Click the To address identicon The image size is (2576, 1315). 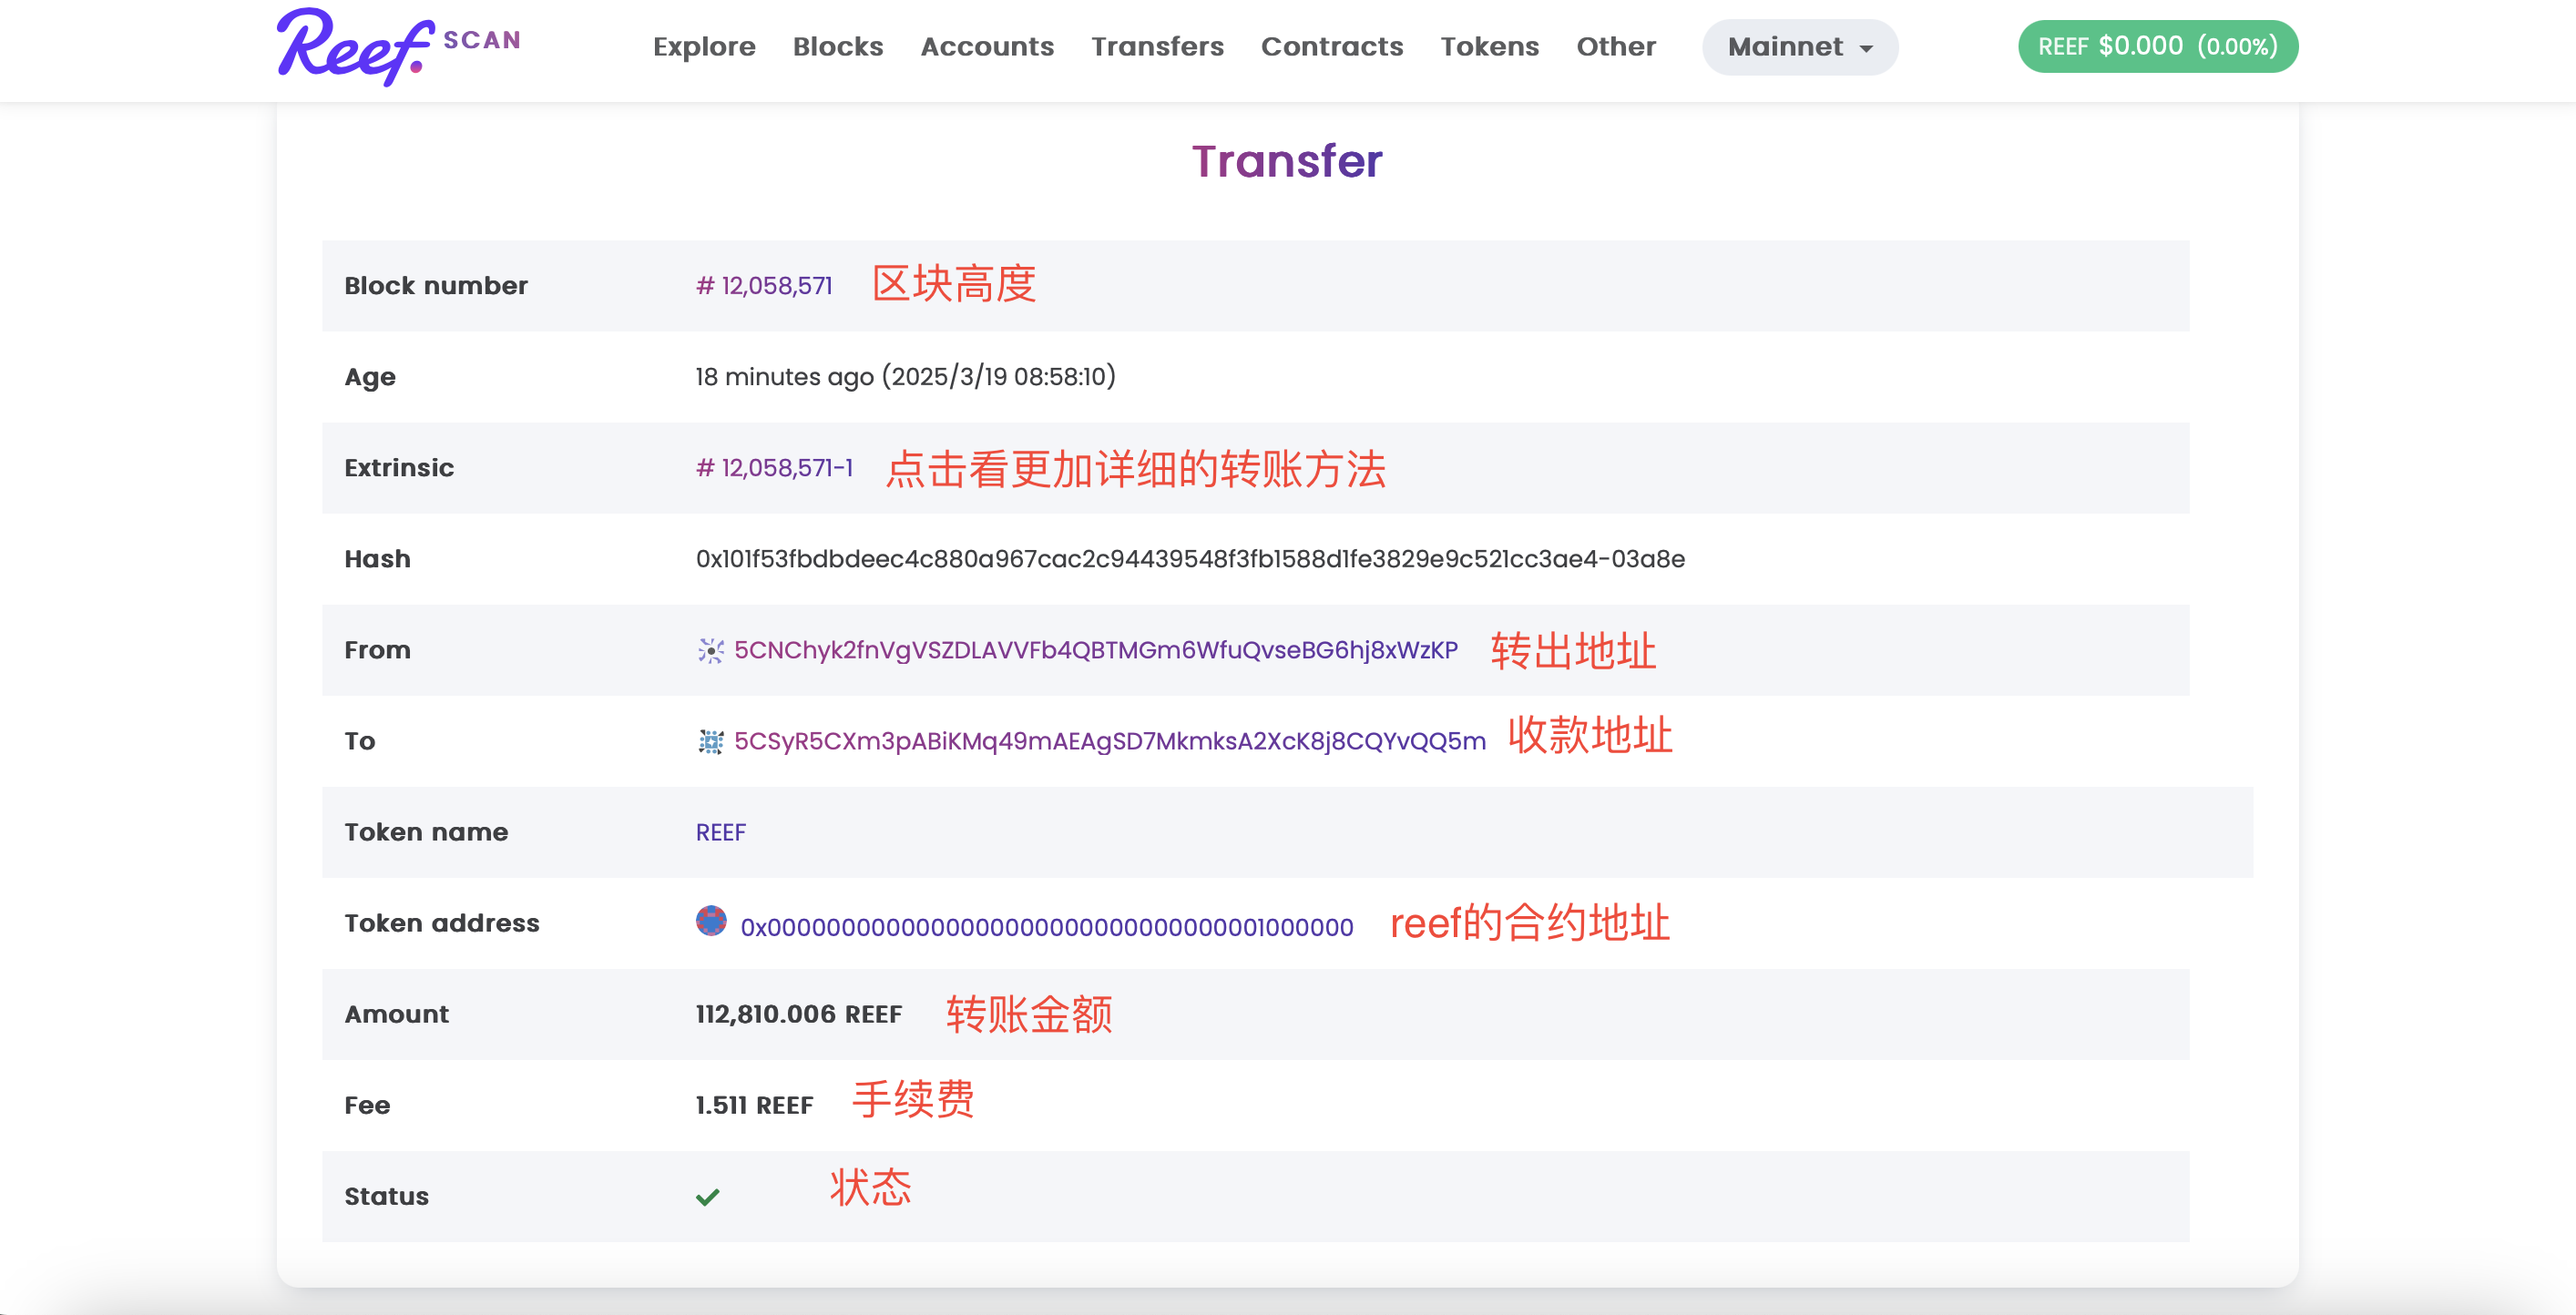pyautogui.click(x=710, y=742)
